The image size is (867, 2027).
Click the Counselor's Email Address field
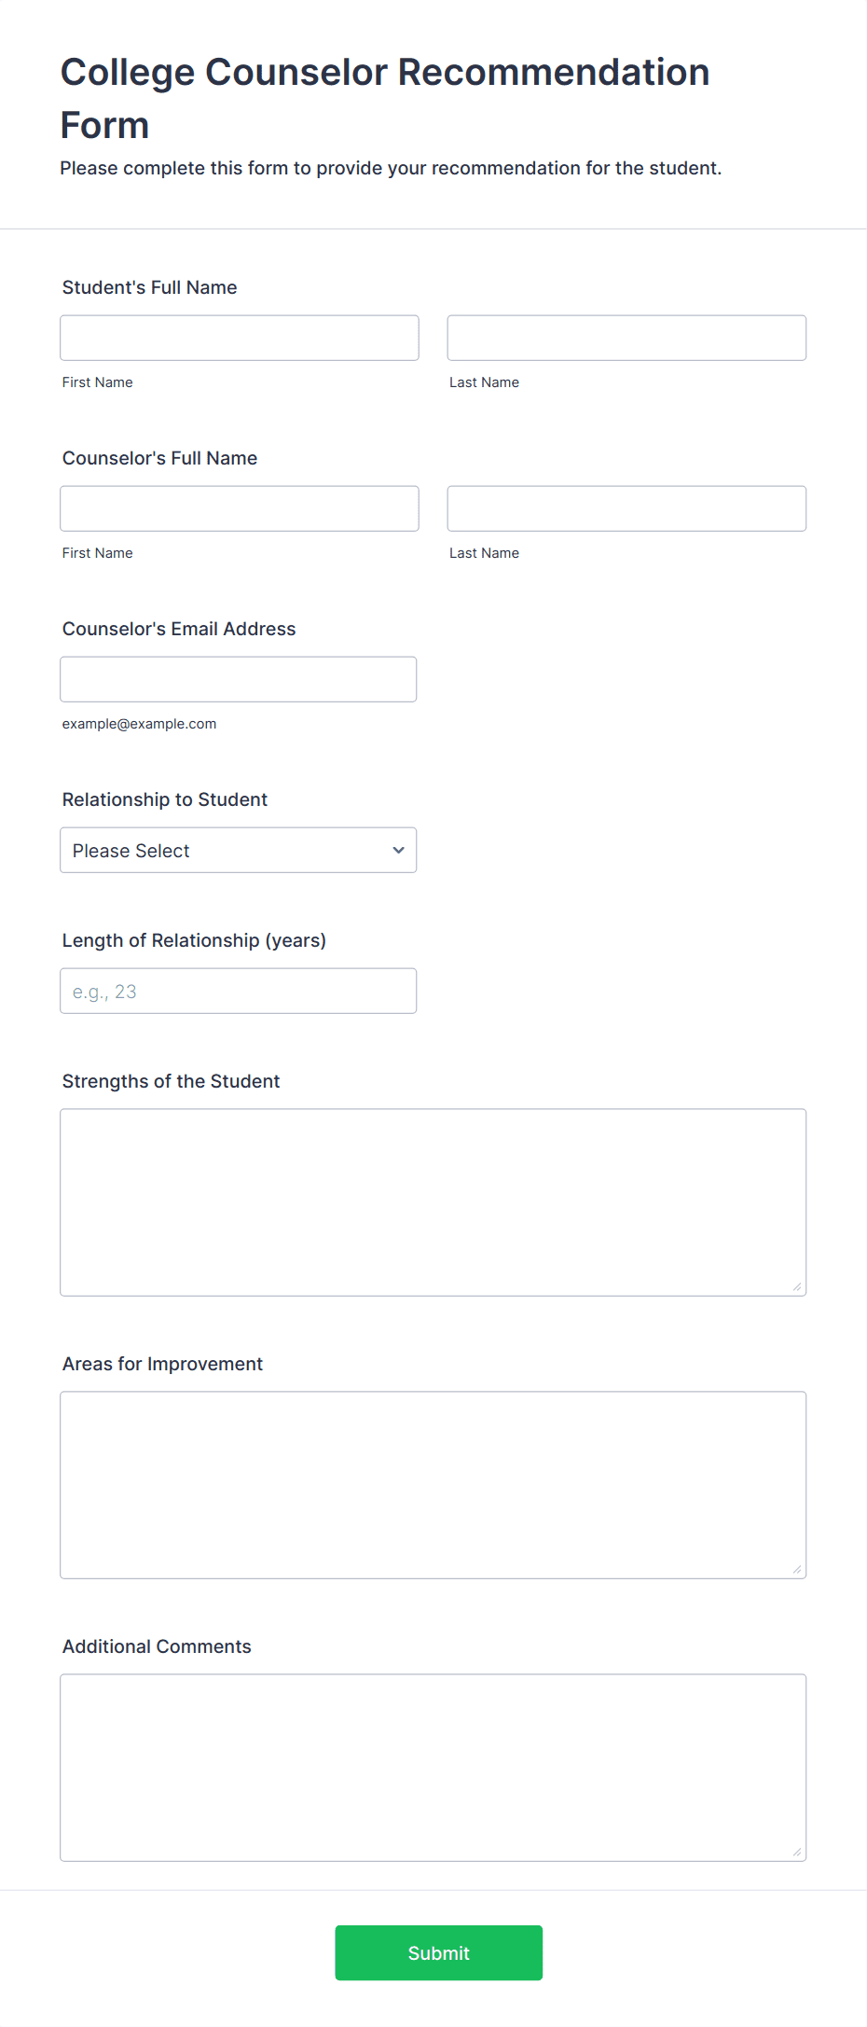click(x=239, y=679)
